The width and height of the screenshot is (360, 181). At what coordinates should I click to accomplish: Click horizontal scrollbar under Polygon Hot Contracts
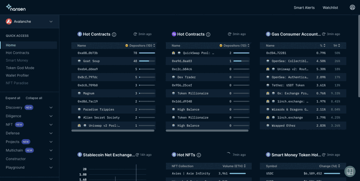pos(207,130)
